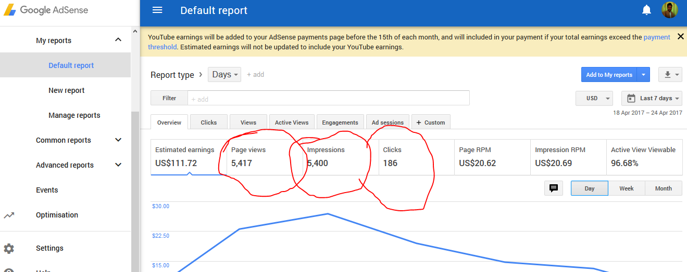Select the Impression RPM metric card
The width and height of the screenshot is (687, 272).
[568, 157]
